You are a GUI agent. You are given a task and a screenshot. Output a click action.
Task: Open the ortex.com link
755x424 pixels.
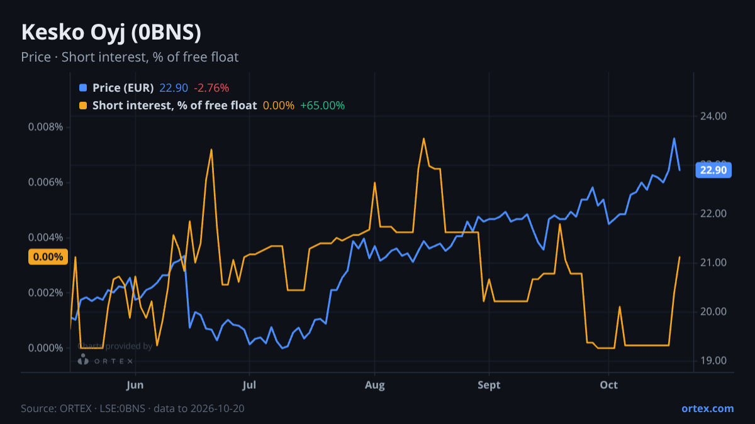(707, 408)
